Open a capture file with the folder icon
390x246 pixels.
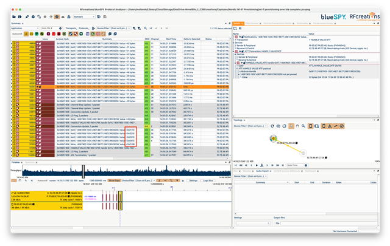[14, 16]
